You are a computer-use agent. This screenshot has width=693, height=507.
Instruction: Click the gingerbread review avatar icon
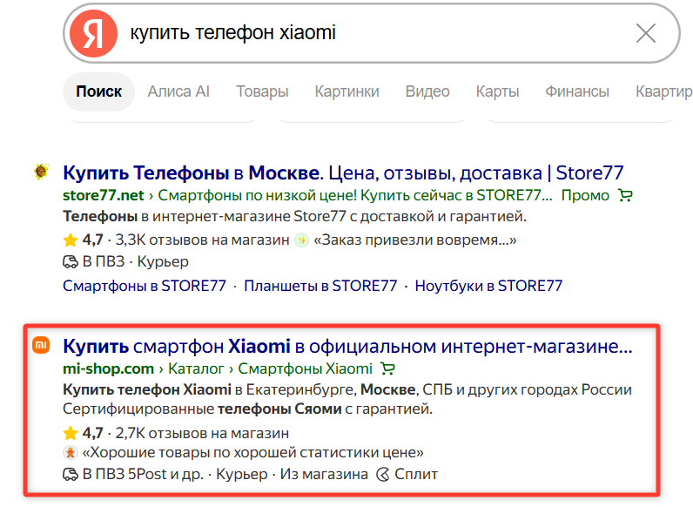71,453
